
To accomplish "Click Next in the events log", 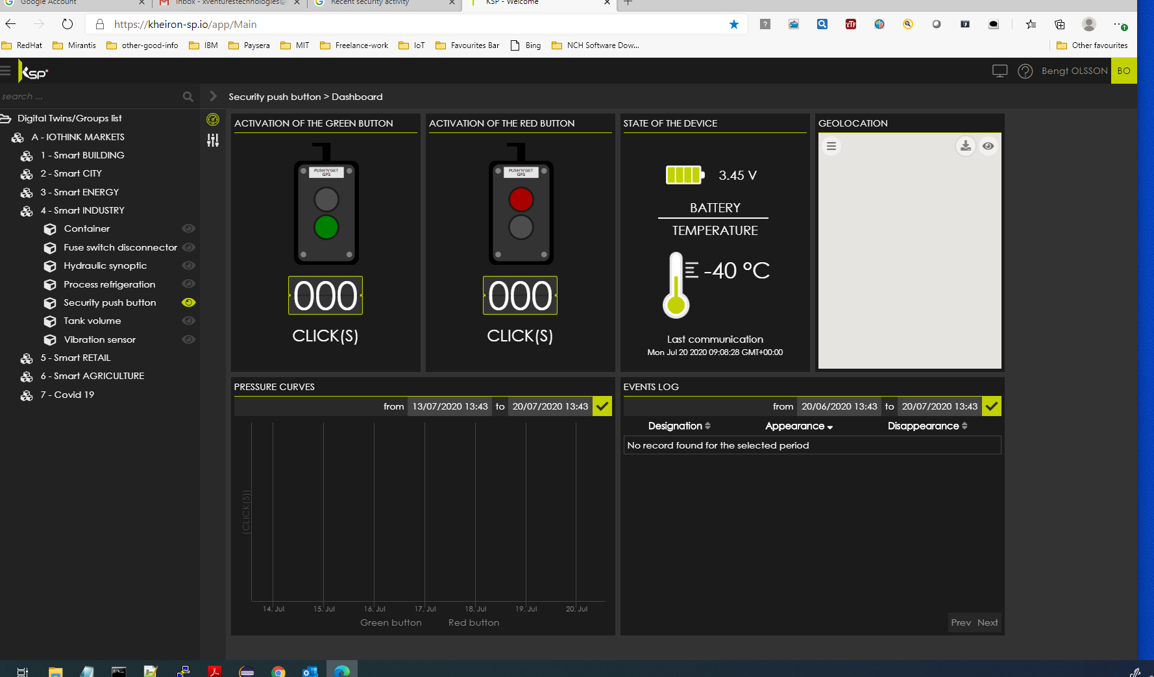I will 987,622.
